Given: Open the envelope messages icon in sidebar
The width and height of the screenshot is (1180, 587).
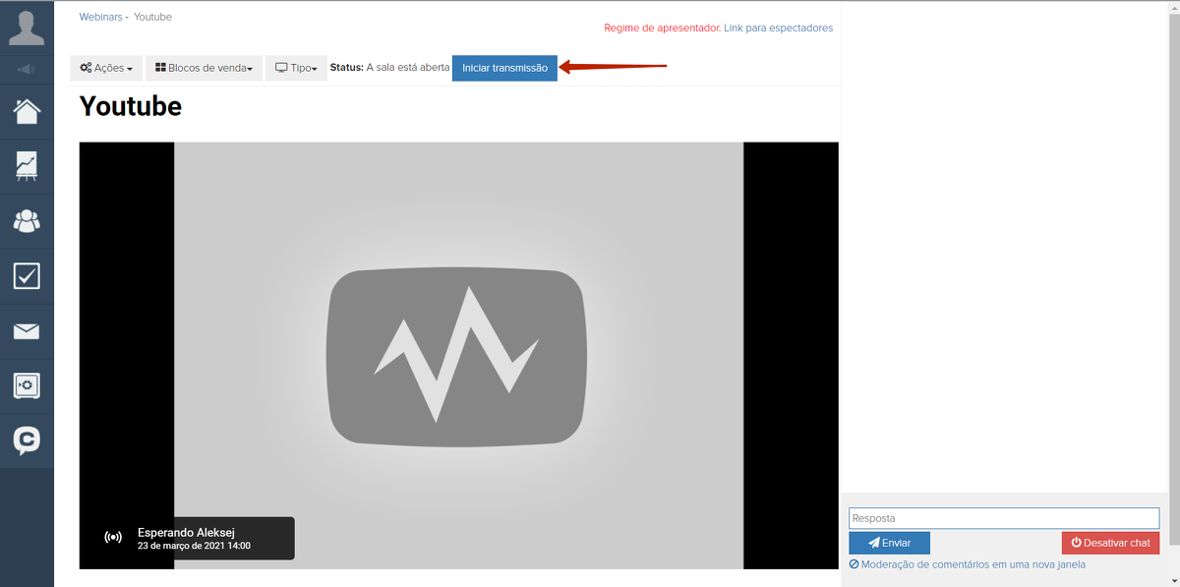Looking at the screenshot, I should [x=27, y=331].
